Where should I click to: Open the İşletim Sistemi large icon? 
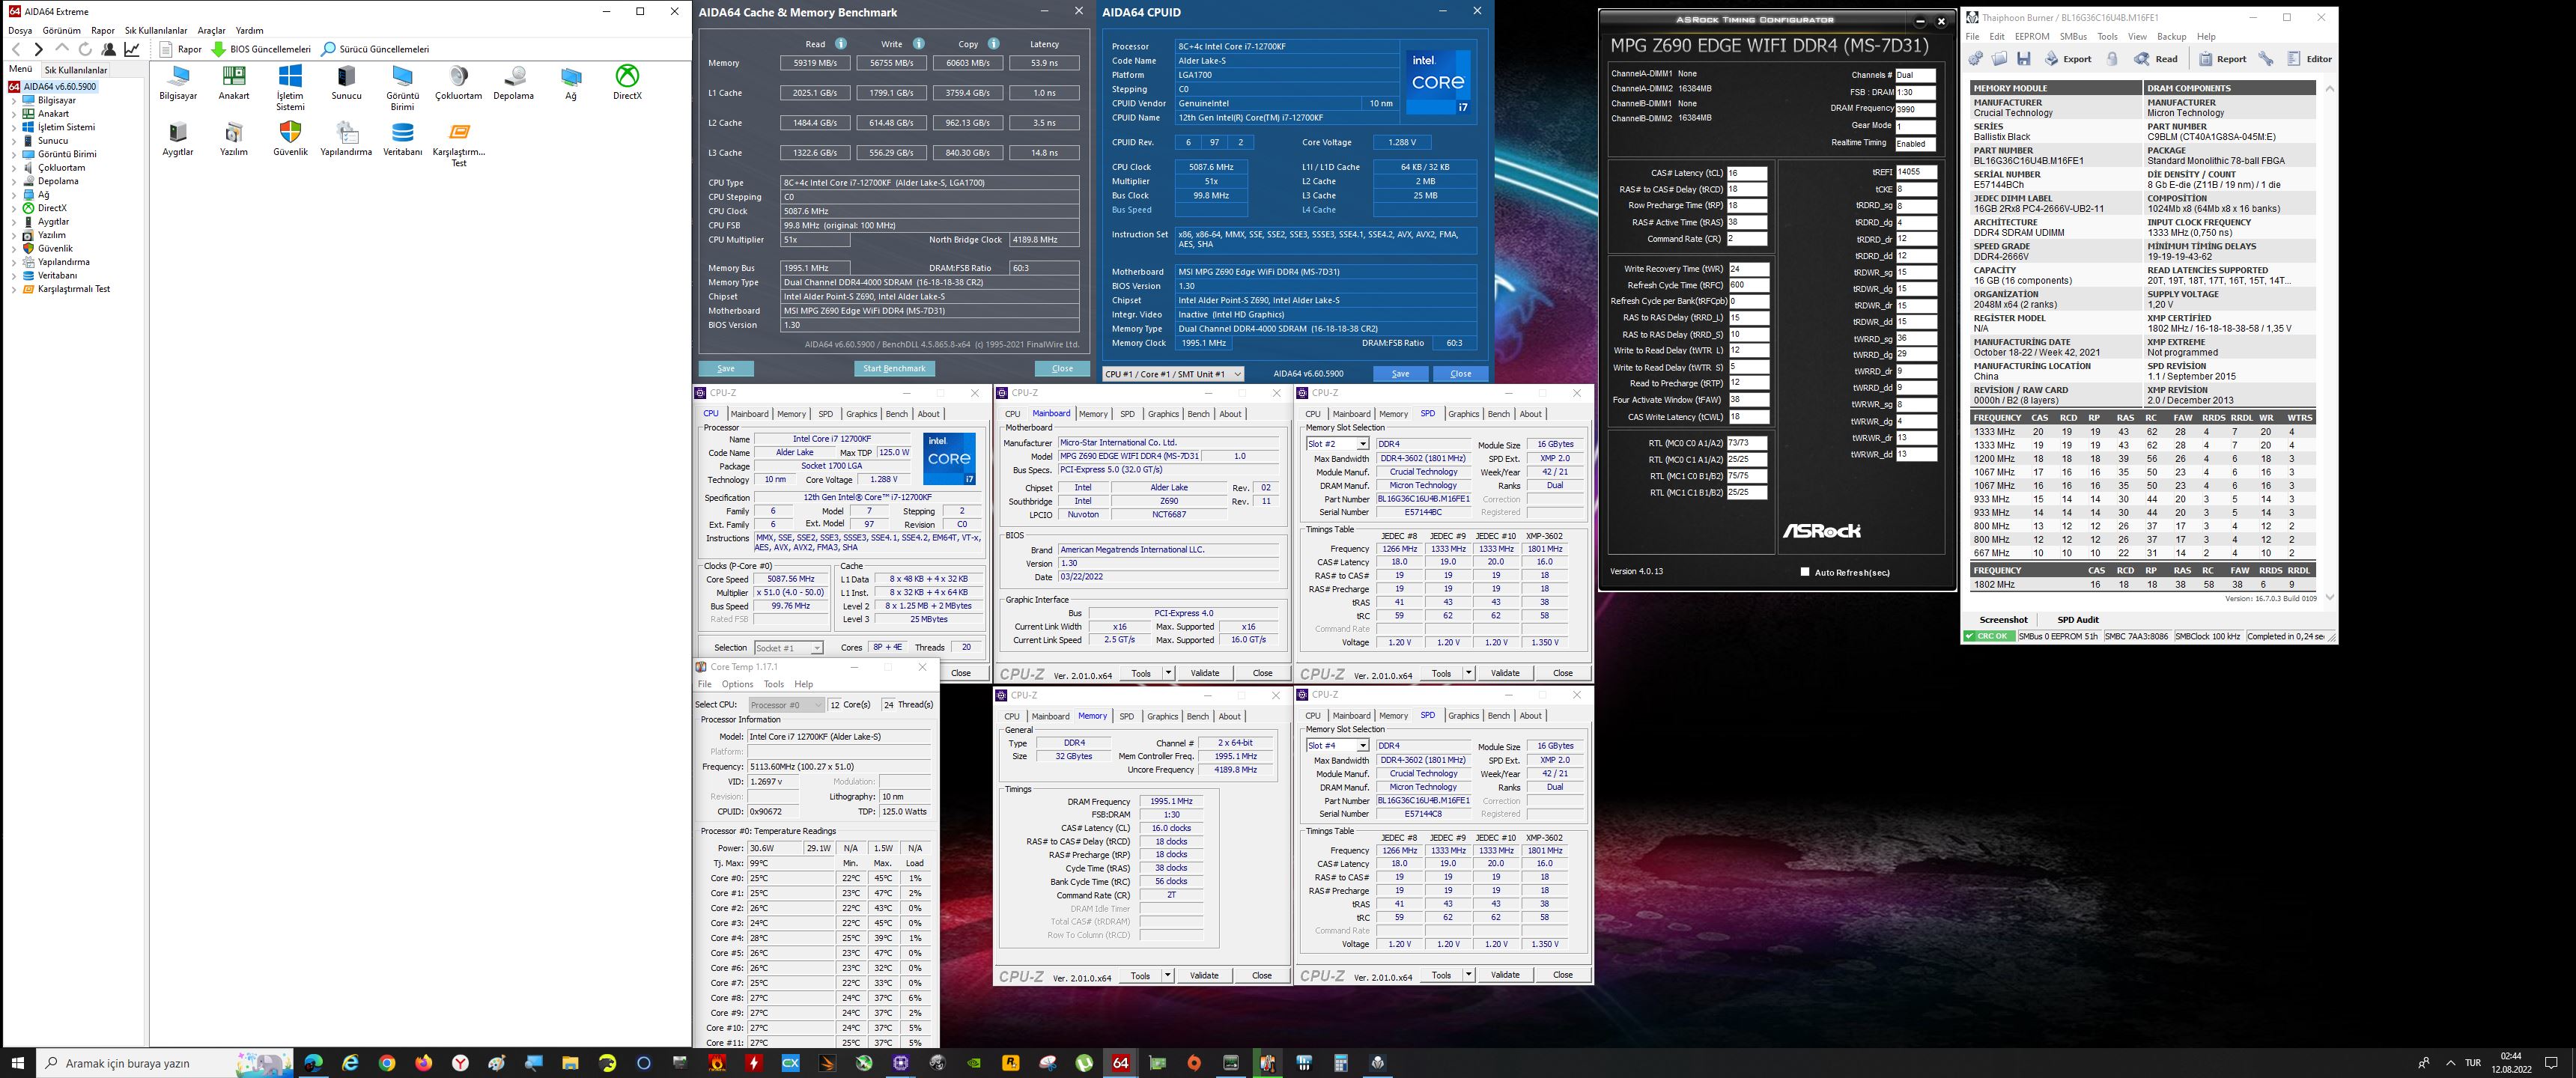290,88
